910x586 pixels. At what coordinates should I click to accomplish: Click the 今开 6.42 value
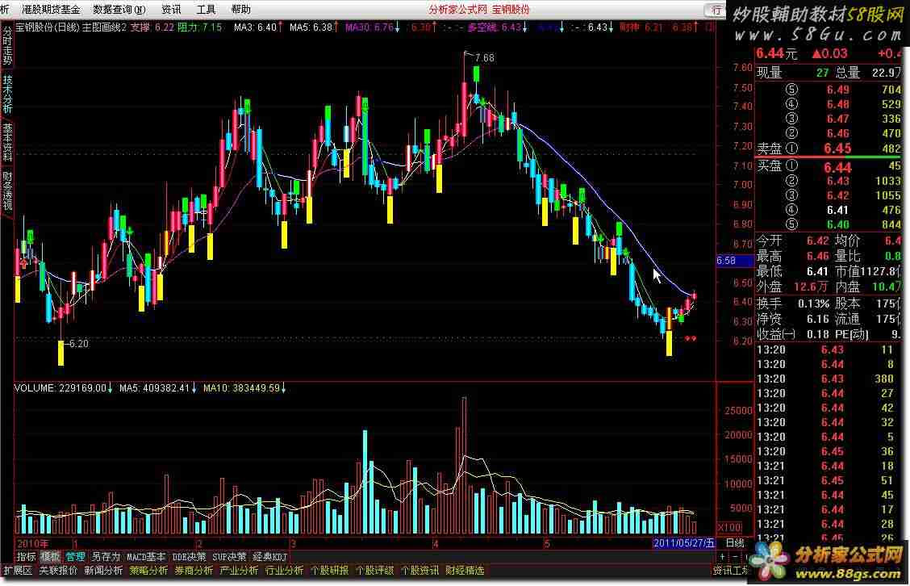pyautogui.click(x=818, y=240)
